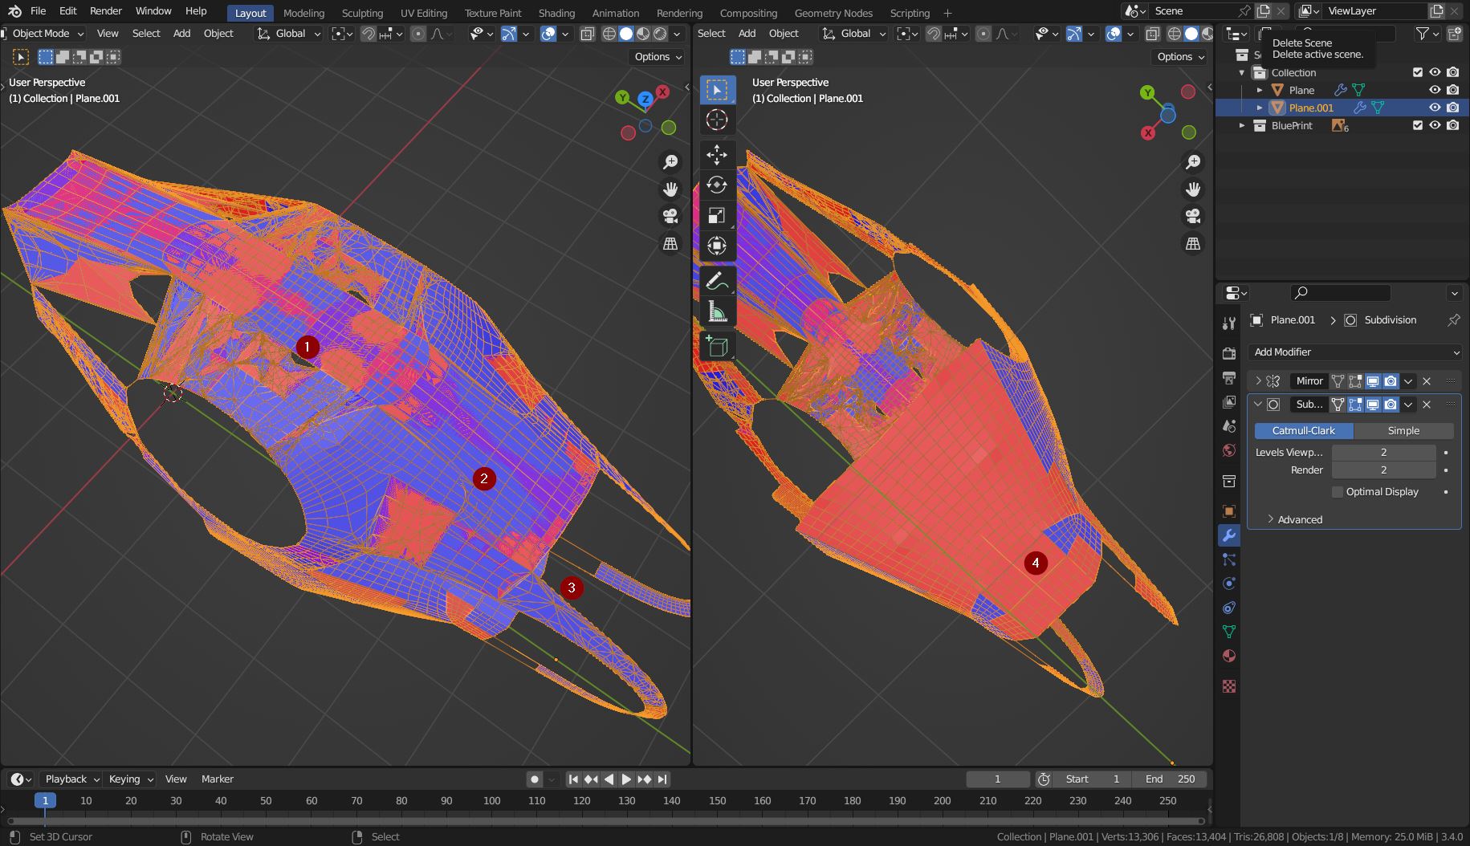Toggle Subdivision modifier render camera icon
The height and width of the screenshot is (846, 1470).
(x=1391, y=405)
